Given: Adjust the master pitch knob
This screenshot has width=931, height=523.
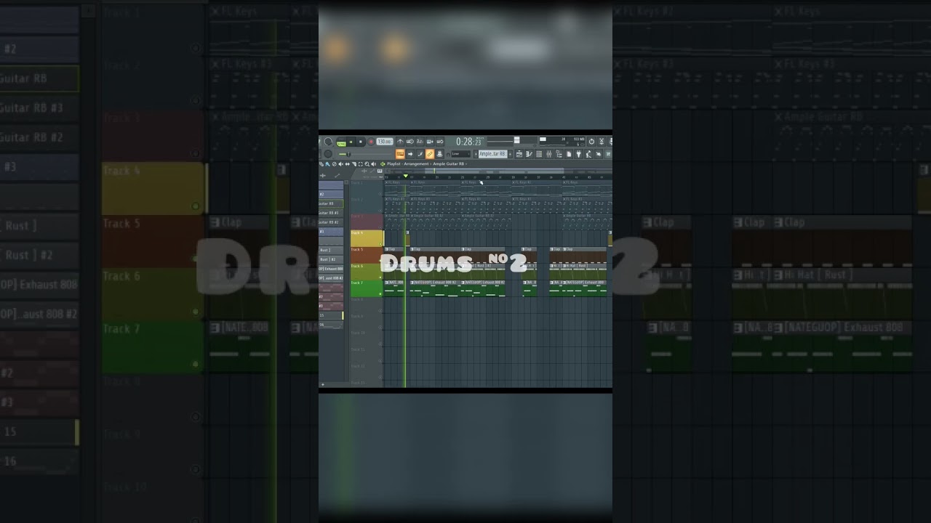Looking at the screenshot, I should point(328,154).
